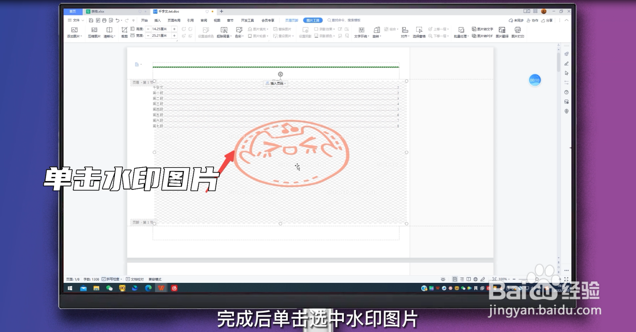Expand the 对齐 dropdown arrow
636x332 pixels.
tap(409, 36)
